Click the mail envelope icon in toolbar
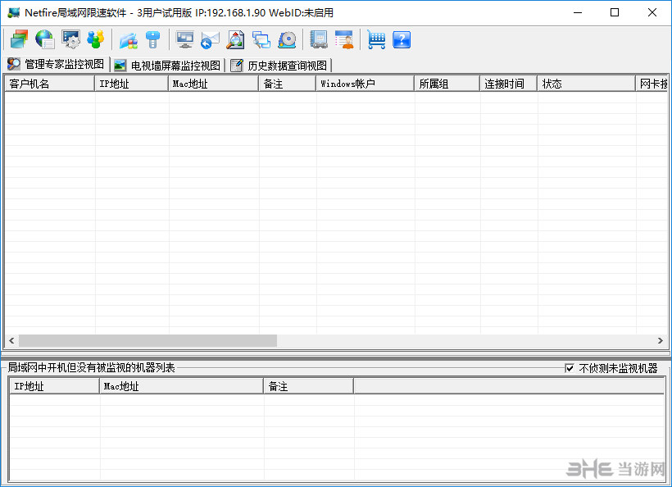 (x=211, y=39)
